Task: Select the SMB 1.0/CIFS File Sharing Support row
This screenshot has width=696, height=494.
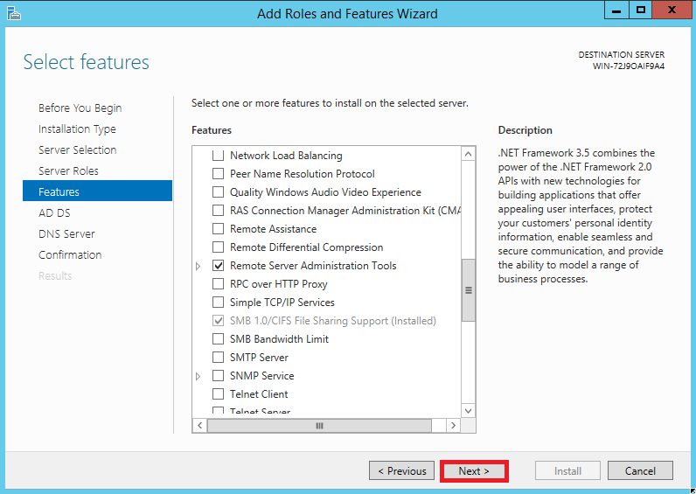Action: [x=332, y=321]
